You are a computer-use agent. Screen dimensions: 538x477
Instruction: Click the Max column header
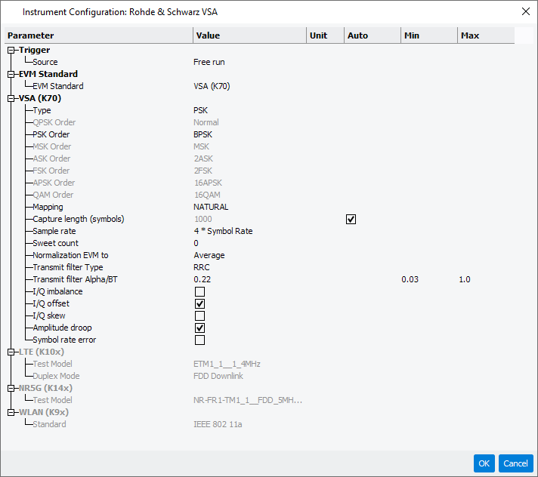486,35
